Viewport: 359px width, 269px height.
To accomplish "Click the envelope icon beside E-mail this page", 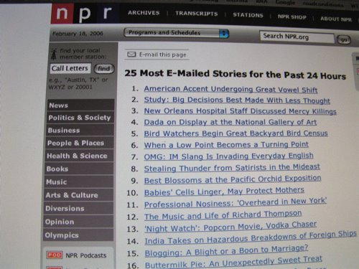I will click(131, 55).
